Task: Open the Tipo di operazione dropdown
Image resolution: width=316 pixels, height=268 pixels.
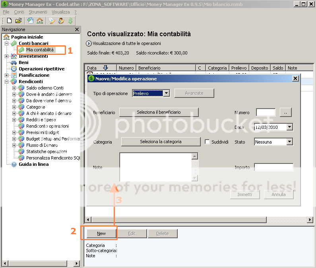Action: (x=166, y=93)
